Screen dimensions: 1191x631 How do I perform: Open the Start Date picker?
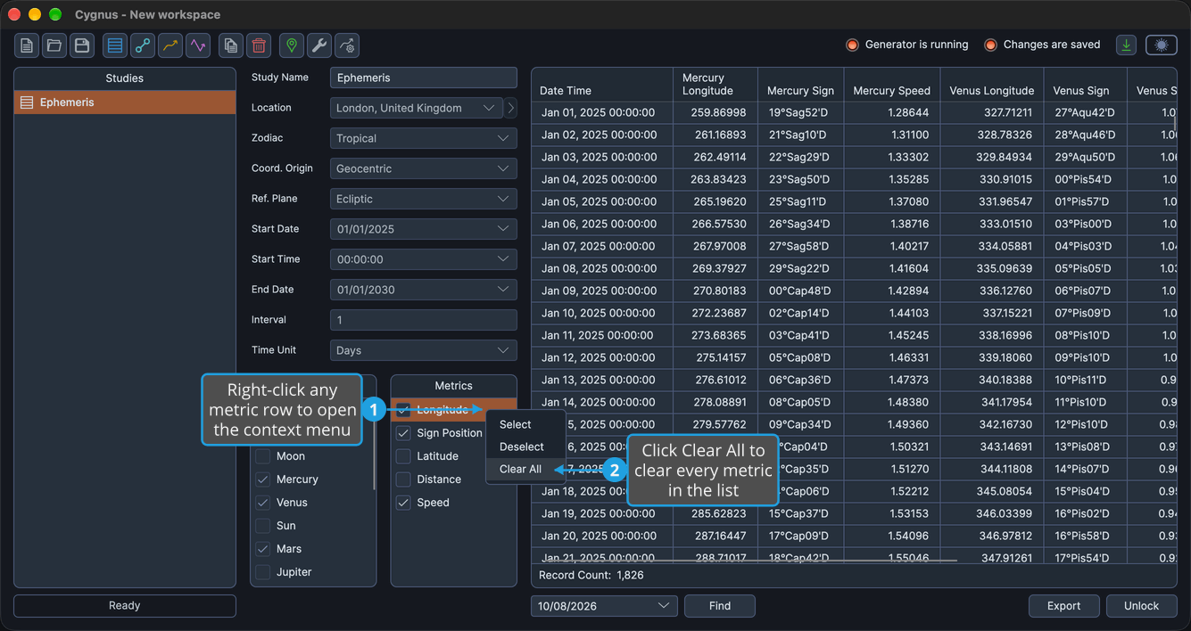[424, 229]
